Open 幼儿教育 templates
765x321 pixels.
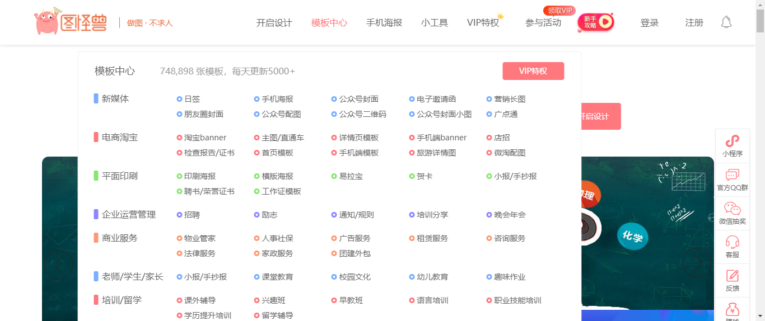pos(432,277)
